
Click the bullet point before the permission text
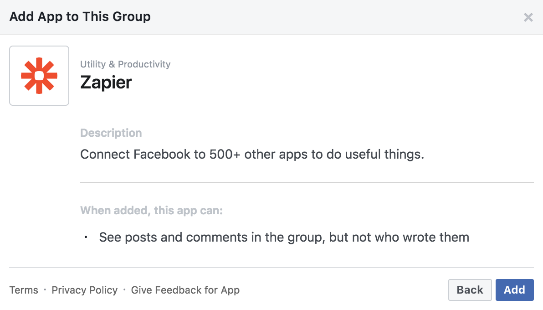(86, 238)
